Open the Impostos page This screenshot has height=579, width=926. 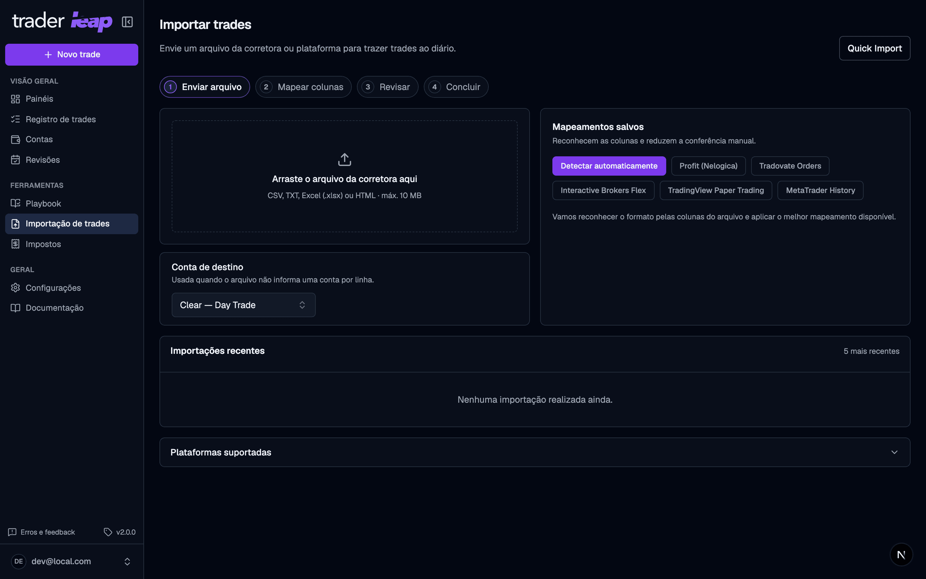click(x=72, y=244)
